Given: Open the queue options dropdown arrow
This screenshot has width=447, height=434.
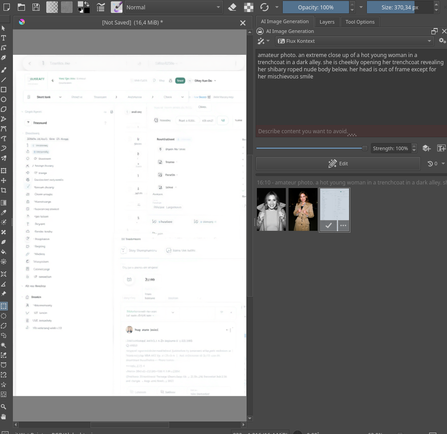Looking at the screenshot, I should [x=443, y=164].
